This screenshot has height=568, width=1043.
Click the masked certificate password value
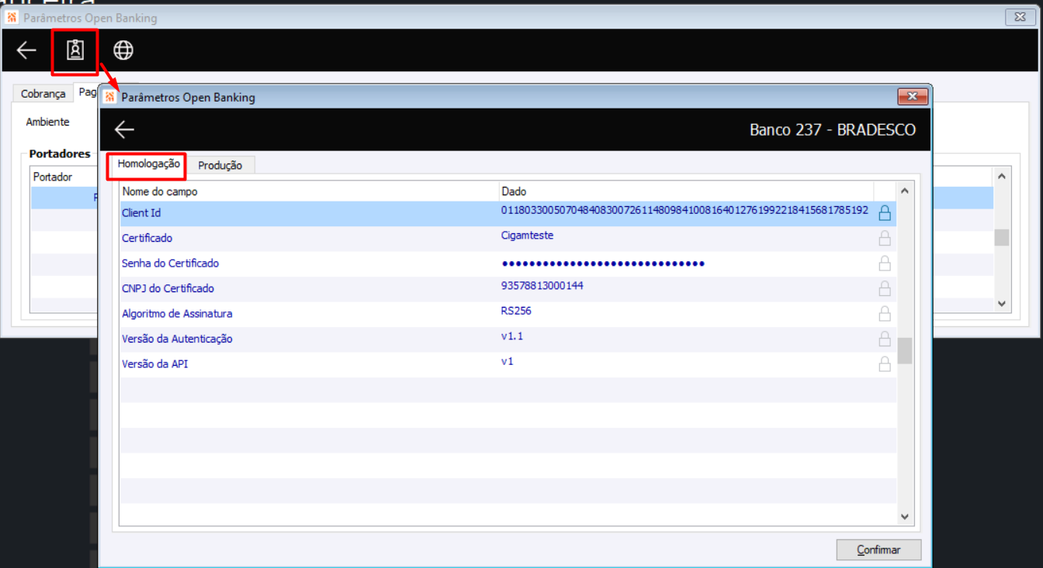point(603,263)
